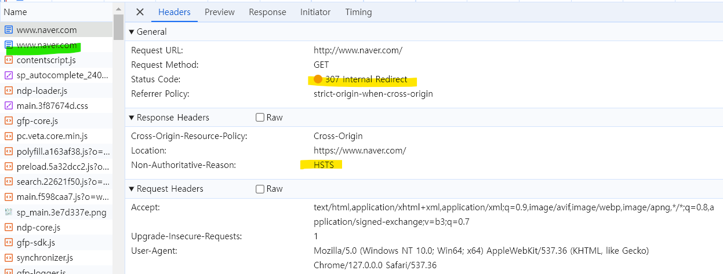Select the sp_main.3e7d337e.png request name
The image size is (723, 274).
[61, 213]
